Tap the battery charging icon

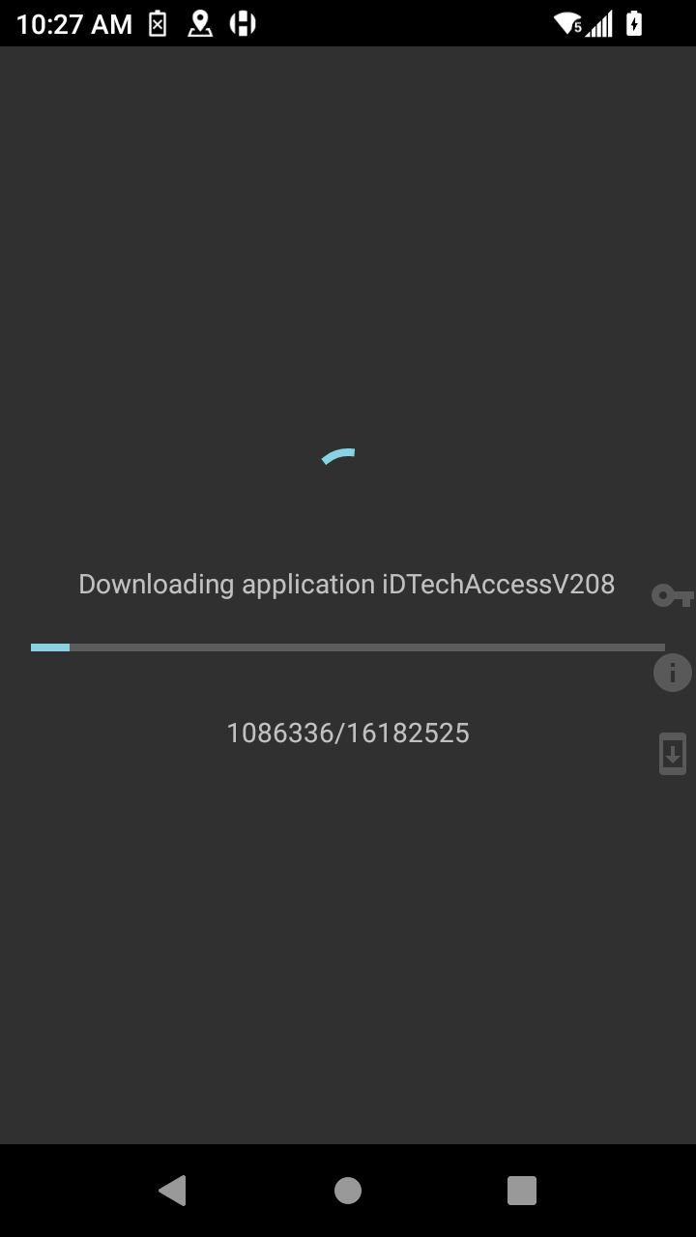pos(634,24)
